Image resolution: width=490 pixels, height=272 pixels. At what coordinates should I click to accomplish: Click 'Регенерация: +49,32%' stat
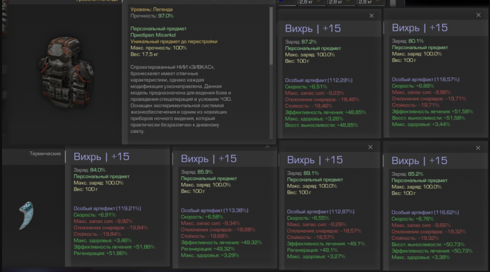tap(208, 249)
